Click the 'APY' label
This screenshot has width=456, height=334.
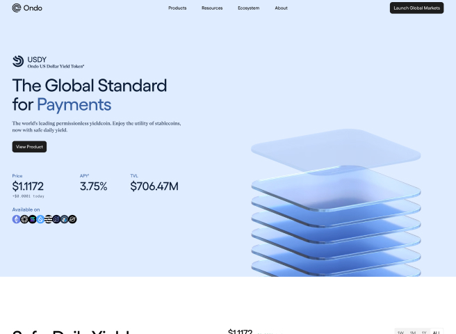(84, 176)
